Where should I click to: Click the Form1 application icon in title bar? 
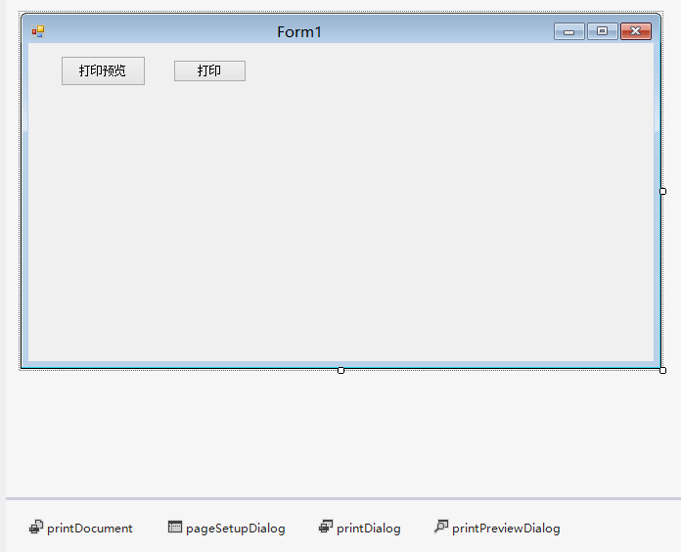[x=38, y=31]
